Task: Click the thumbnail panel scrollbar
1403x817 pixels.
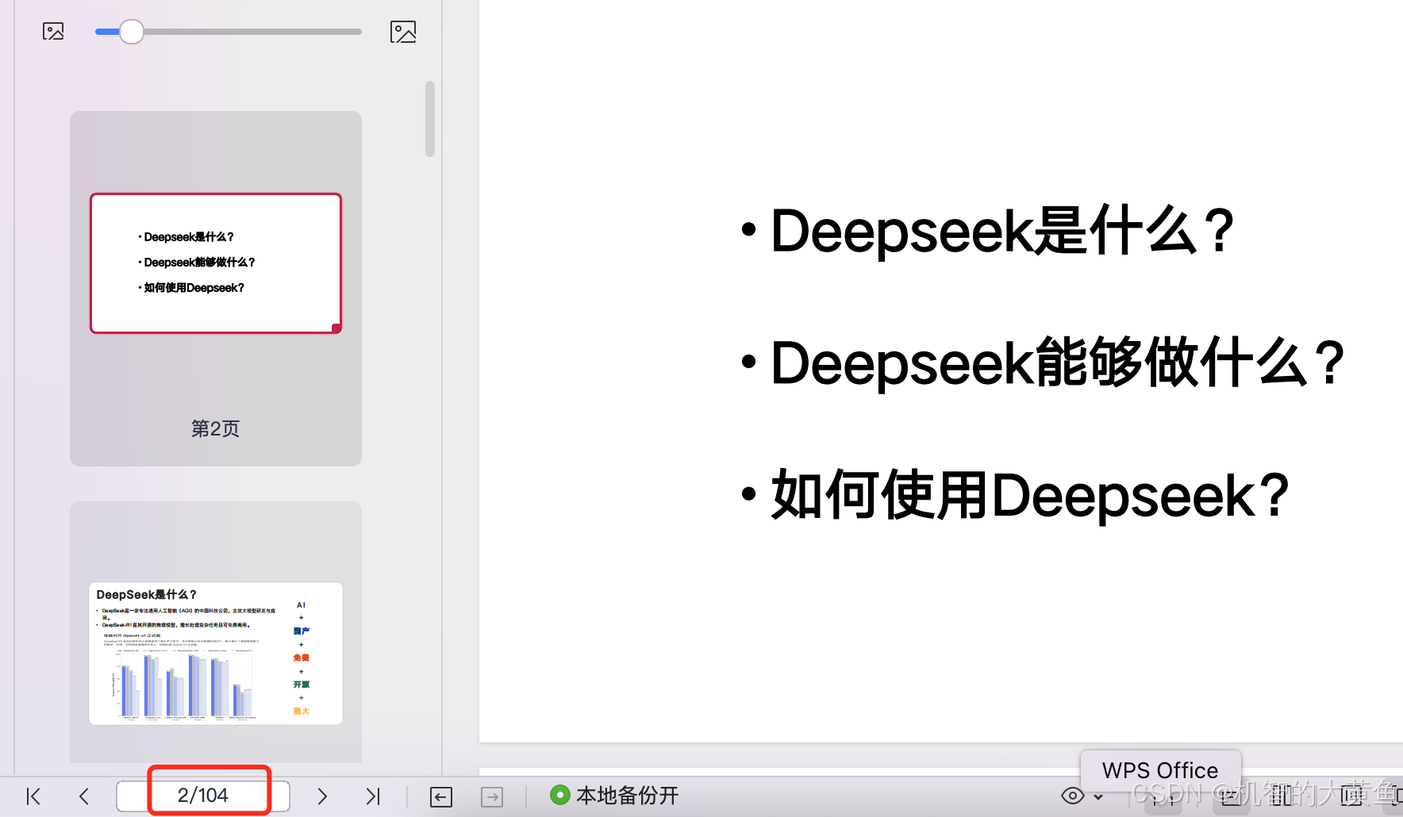Action: (x=430, y=119)
